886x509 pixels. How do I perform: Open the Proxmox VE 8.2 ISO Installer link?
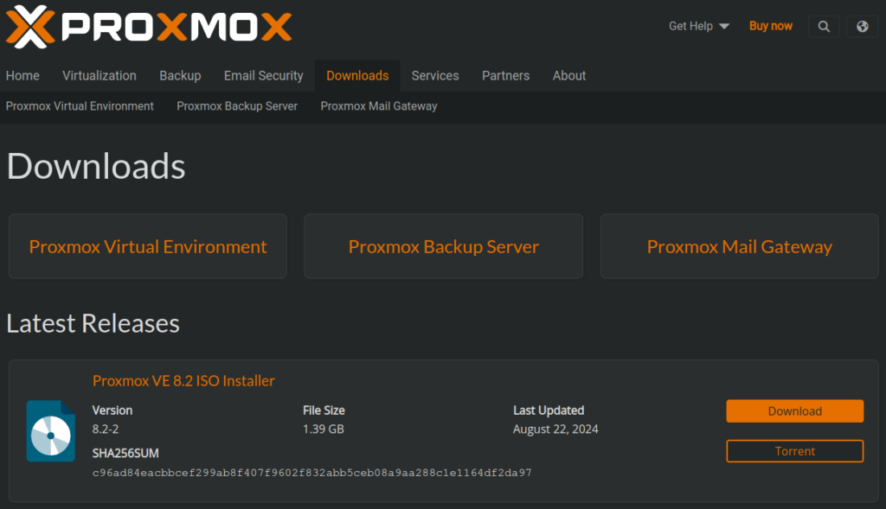[183, 380]
